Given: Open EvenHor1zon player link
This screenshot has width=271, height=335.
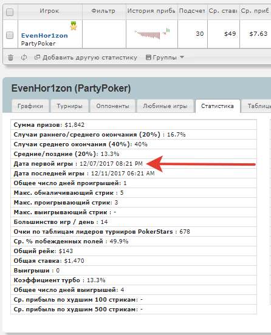Looking at the screenshot, I should pos(44,35).
